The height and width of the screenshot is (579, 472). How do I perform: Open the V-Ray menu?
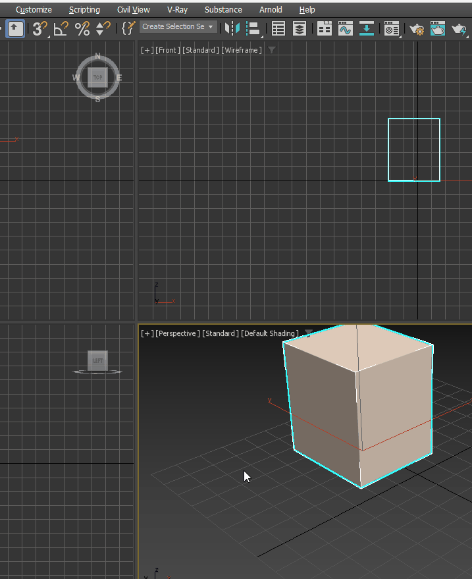(x=177, y=10)
